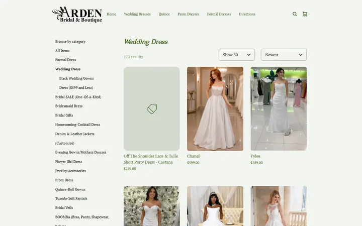Screen dimensions: 362x226
Task: Open Quince-Ball Gowns category
Action: tap(70, 189)
